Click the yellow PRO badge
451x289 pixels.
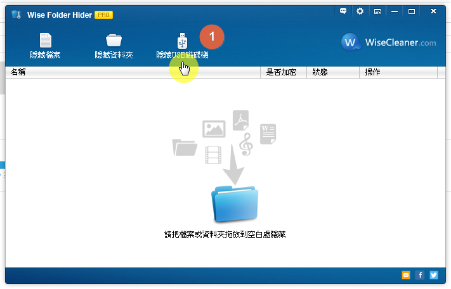pos(103,15)
